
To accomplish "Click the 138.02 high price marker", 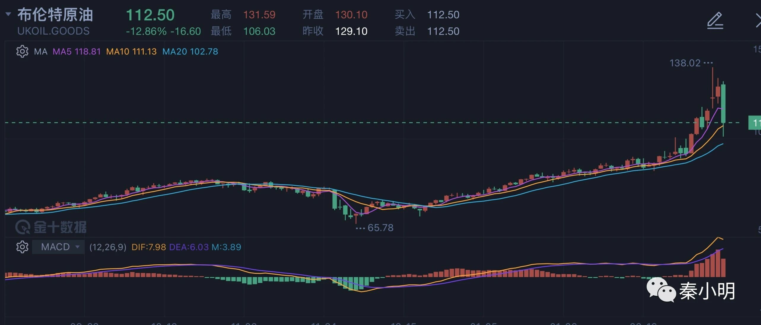I will click(685, 63).
